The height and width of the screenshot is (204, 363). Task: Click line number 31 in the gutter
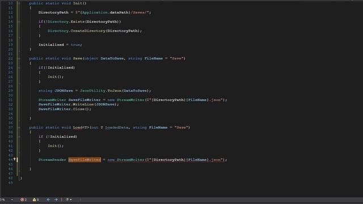coord(10,100)
